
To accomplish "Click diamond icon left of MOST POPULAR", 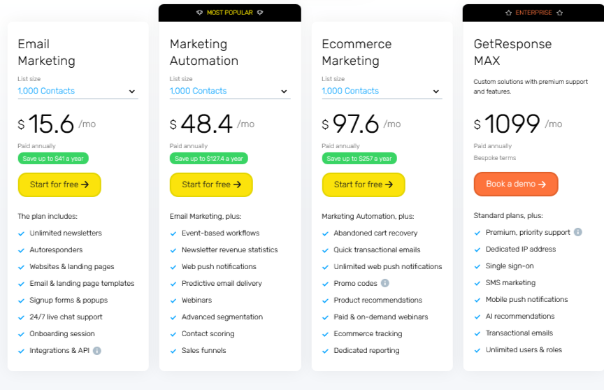I will [199, 13].
